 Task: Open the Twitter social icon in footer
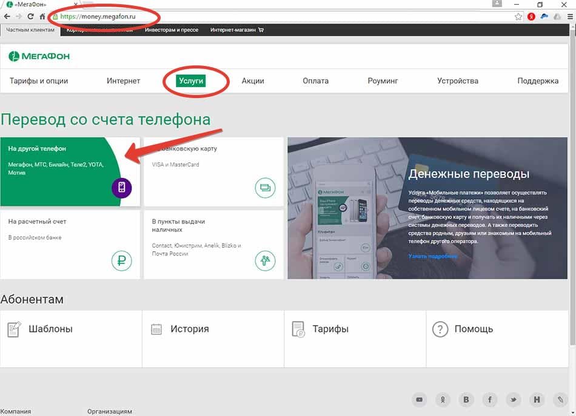[x=513, y=400]
